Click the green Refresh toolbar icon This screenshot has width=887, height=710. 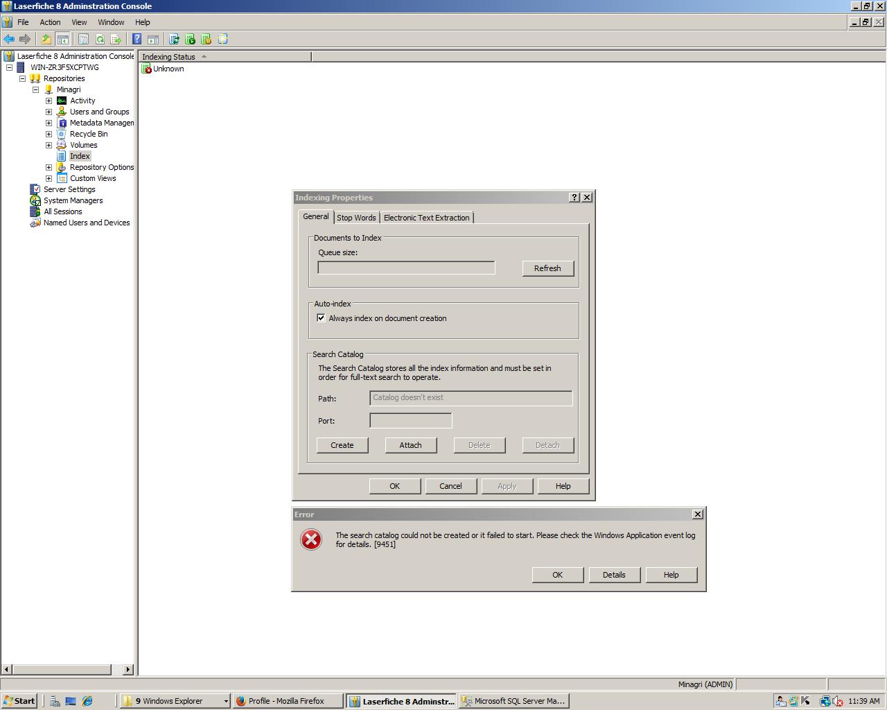click(x=100, y=40)
